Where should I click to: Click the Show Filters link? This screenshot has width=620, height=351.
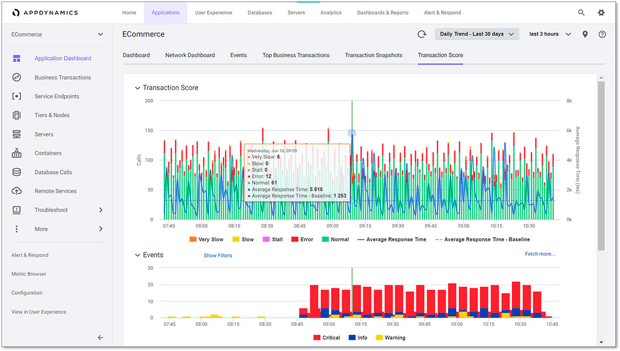click(218, 255)
